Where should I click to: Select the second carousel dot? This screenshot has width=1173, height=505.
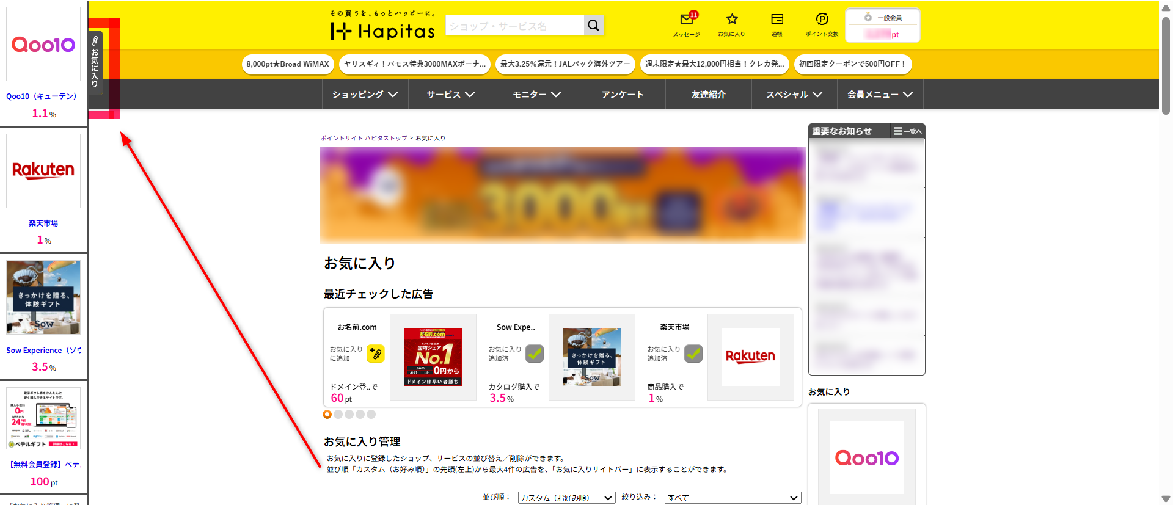tap(338, 415)
